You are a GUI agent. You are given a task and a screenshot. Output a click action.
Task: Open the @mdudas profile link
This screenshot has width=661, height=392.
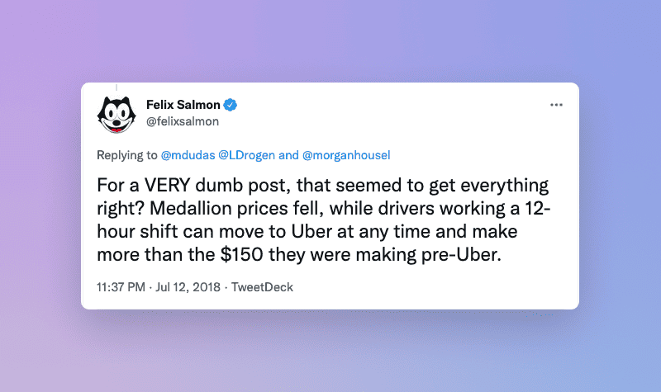point(188,155)
